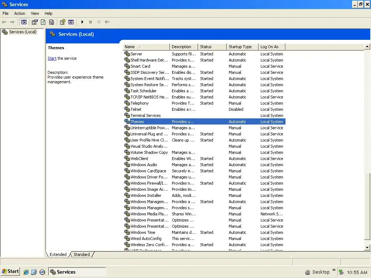The width and height of the screenshot is (371, 278).
Task: Select the Wireless Zero Configuration service
Action: pos(204,244)
